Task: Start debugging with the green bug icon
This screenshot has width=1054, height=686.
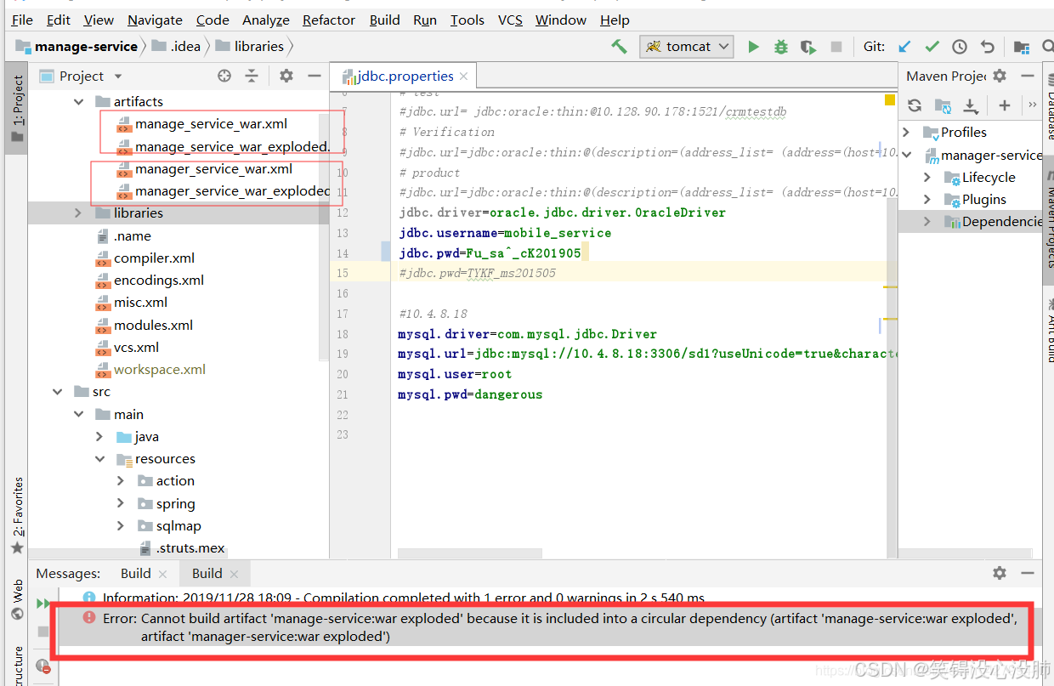Action: [780, 47]
